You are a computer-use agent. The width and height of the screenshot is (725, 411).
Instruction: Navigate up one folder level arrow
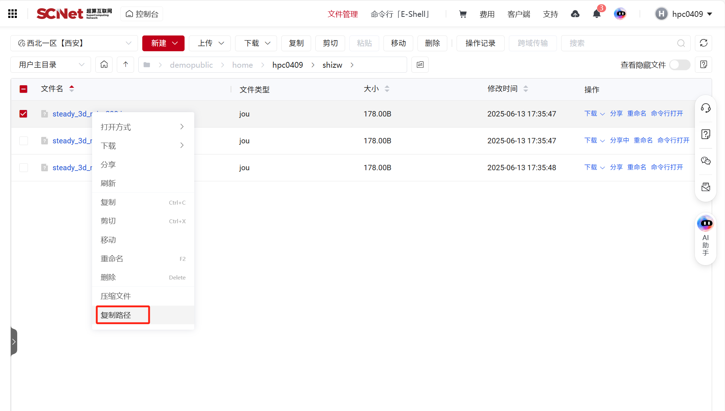[x=125, y=64]
